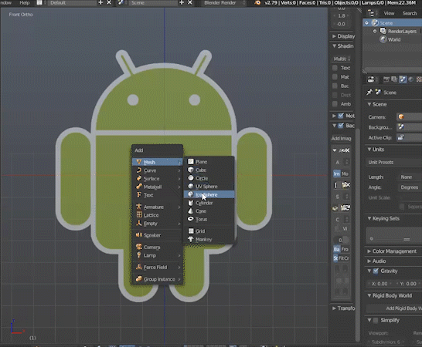The height and width of the screenshot is (347, 422).
Task: Open the Render Layers properties tab icon
Action: 394,79
